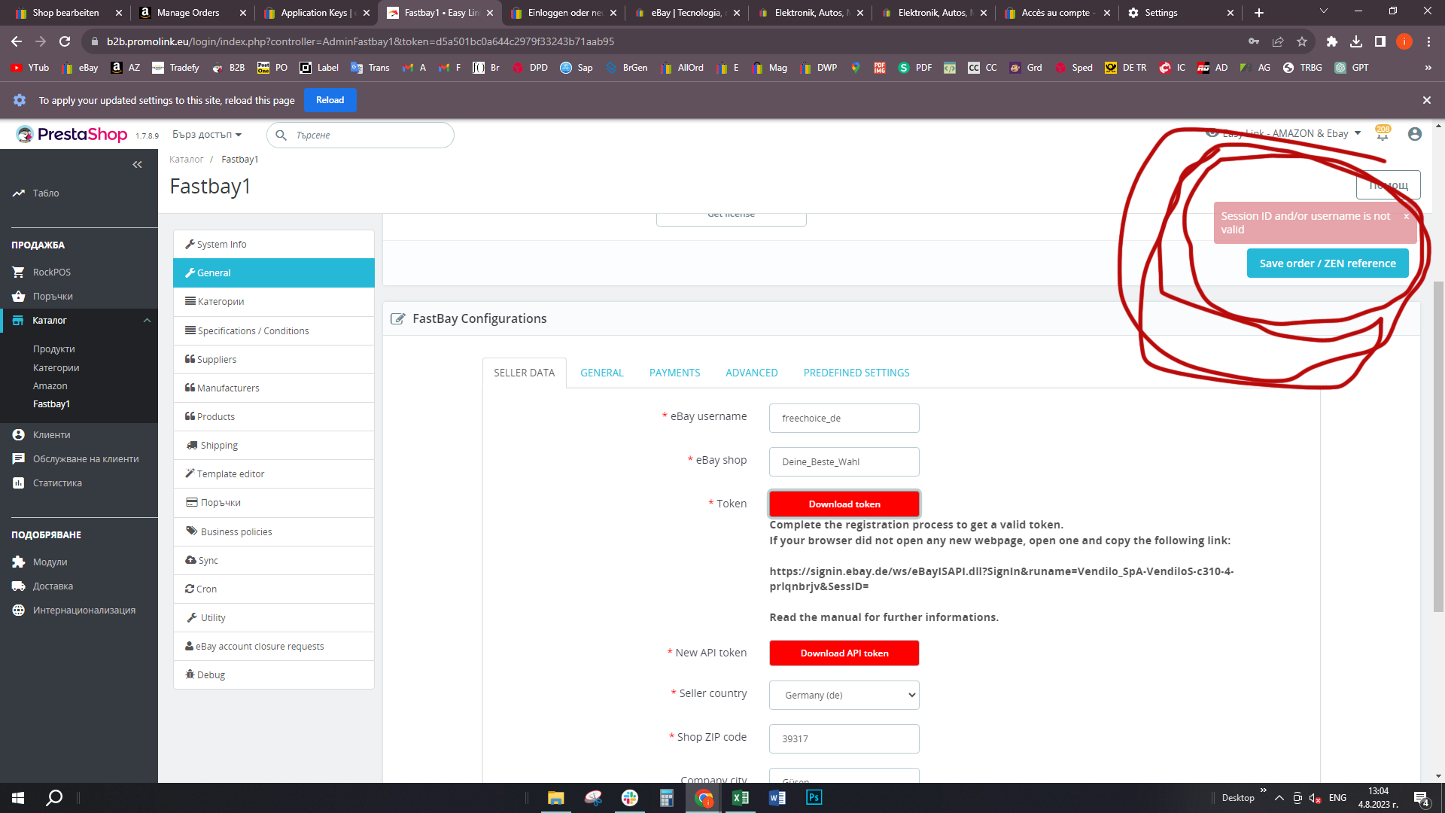Select Business policies in the side menu
The height and width of the screenshot is (813, 1445).
click(236, 531)
